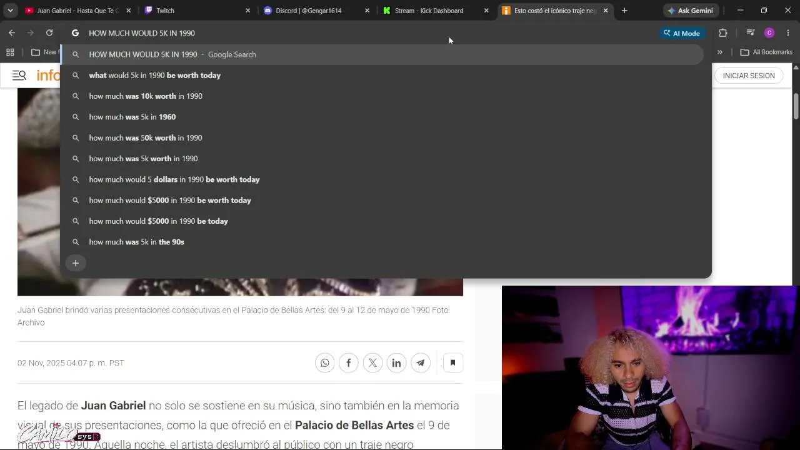Open the Chrome profile avatar

coord(769,33)
